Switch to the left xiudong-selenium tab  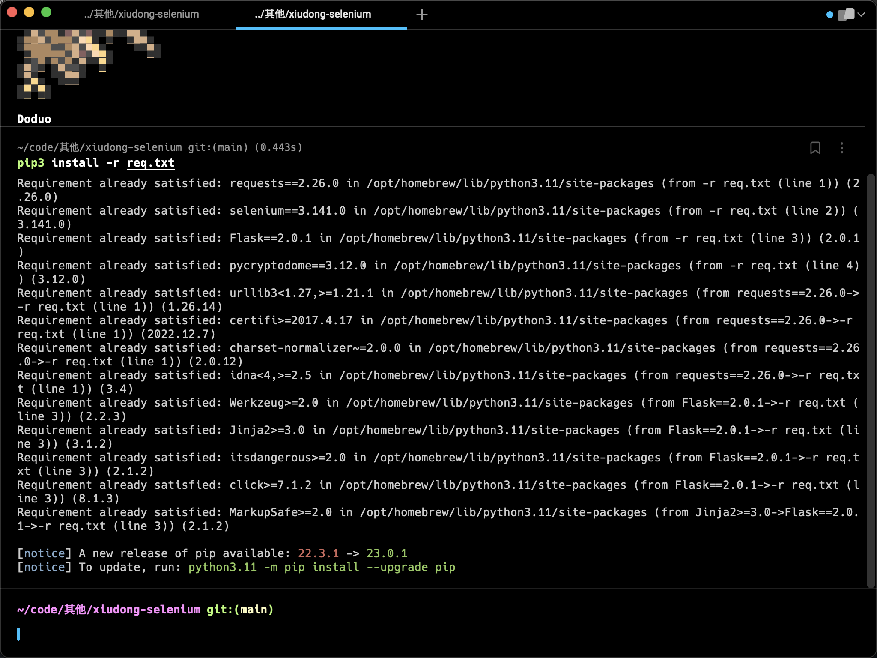pyautogui.click(x=141, y=14)
